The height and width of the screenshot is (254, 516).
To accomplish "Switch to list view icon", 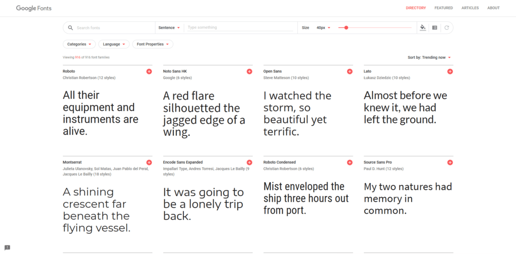I will click(x=434, y=28).
